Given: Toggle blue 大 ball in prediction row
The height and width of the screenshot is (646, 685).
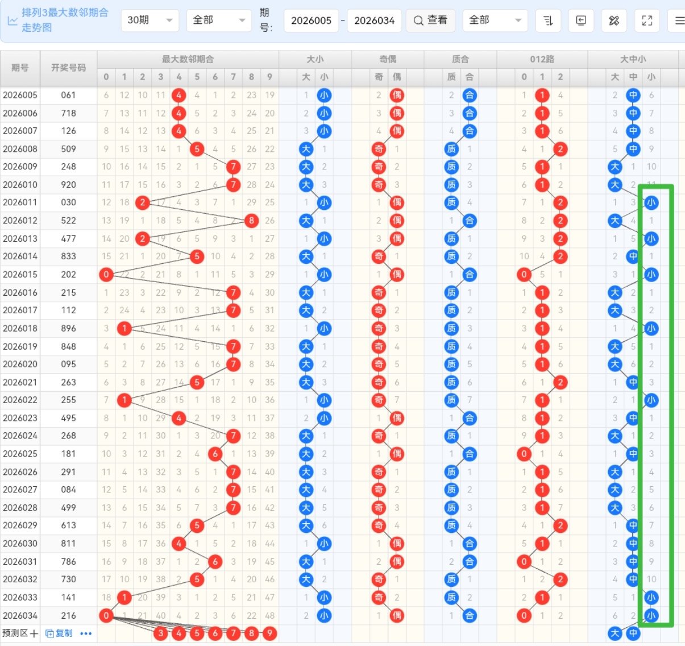Looking at the screenshot, I should pyautogui.click(x=615, y=633).
